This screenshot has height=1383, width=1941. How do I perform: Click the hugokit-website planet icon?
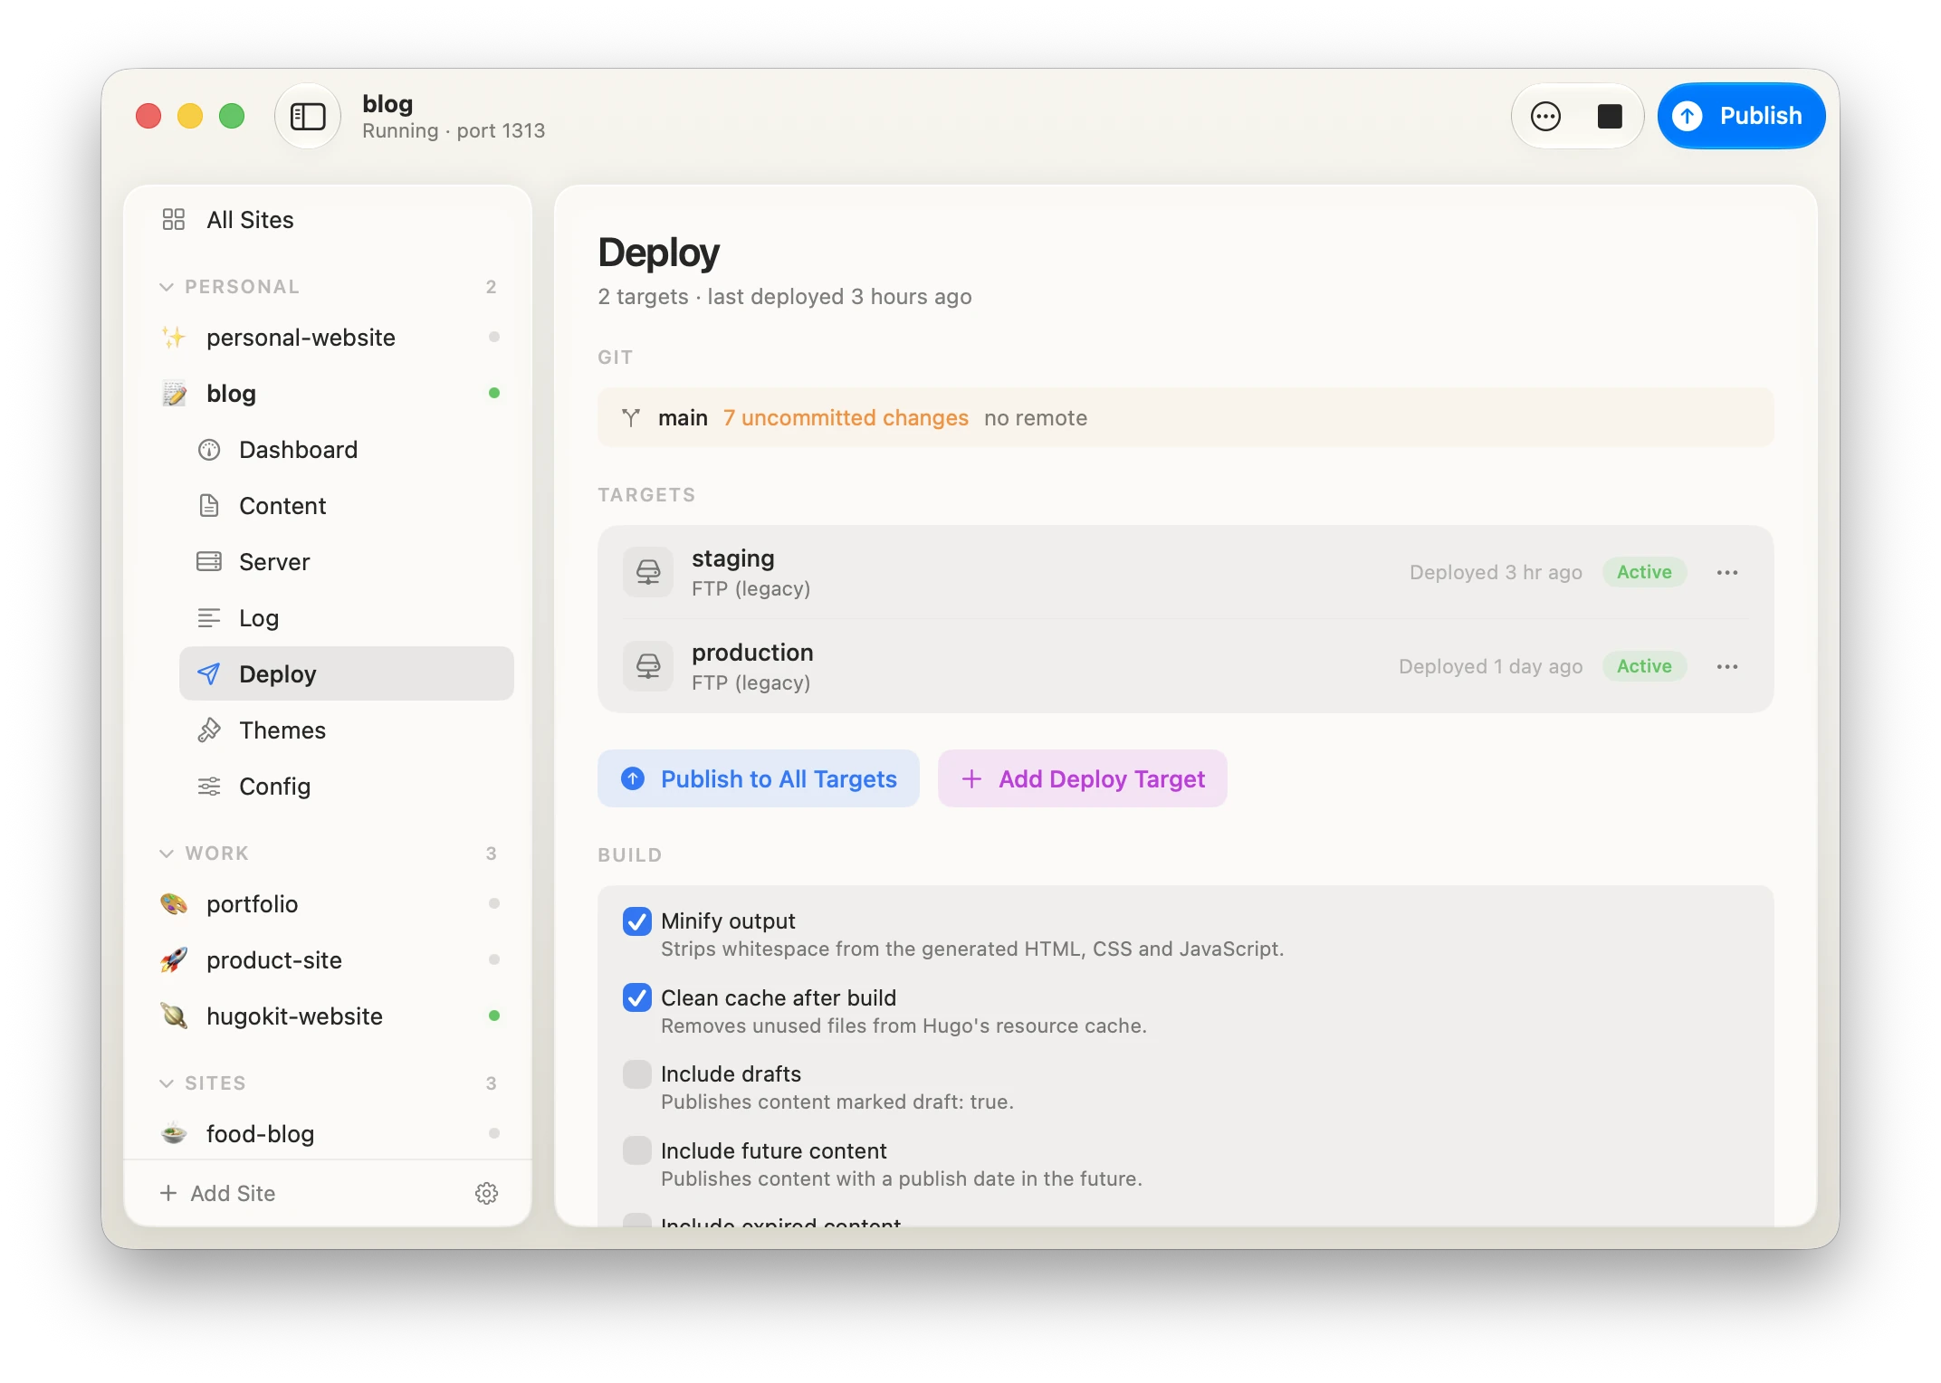[x=174, y=1016]
